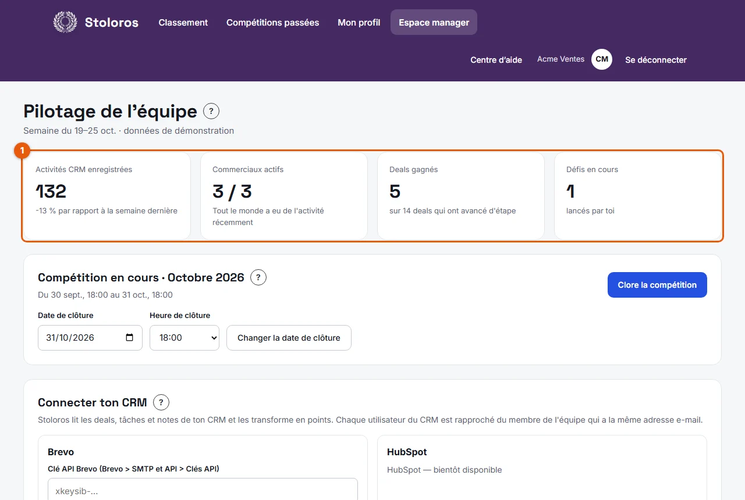Click Changer la date de clôture

click(x=289, y=338)
